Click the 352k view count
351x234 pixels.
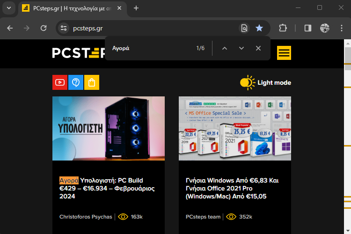[x=246, y=217]
